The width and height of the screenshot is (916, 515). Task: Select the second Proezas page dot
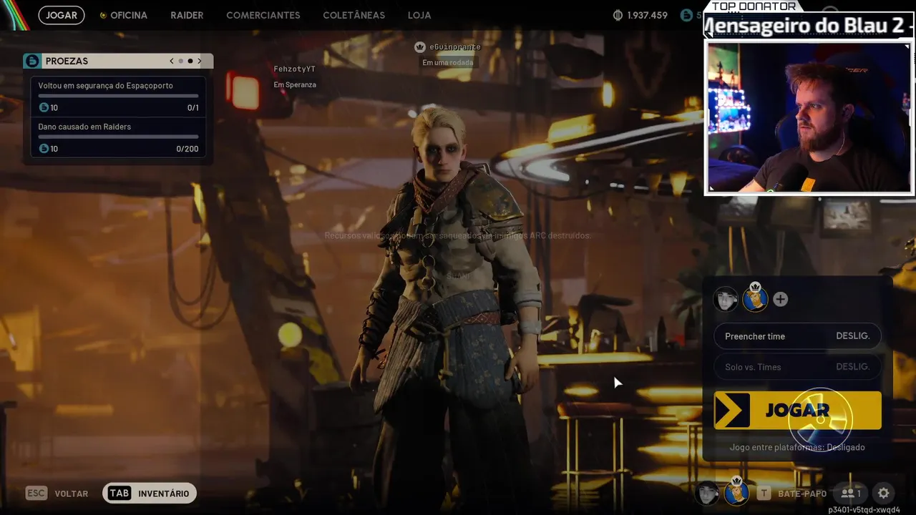tap(190, 61)
